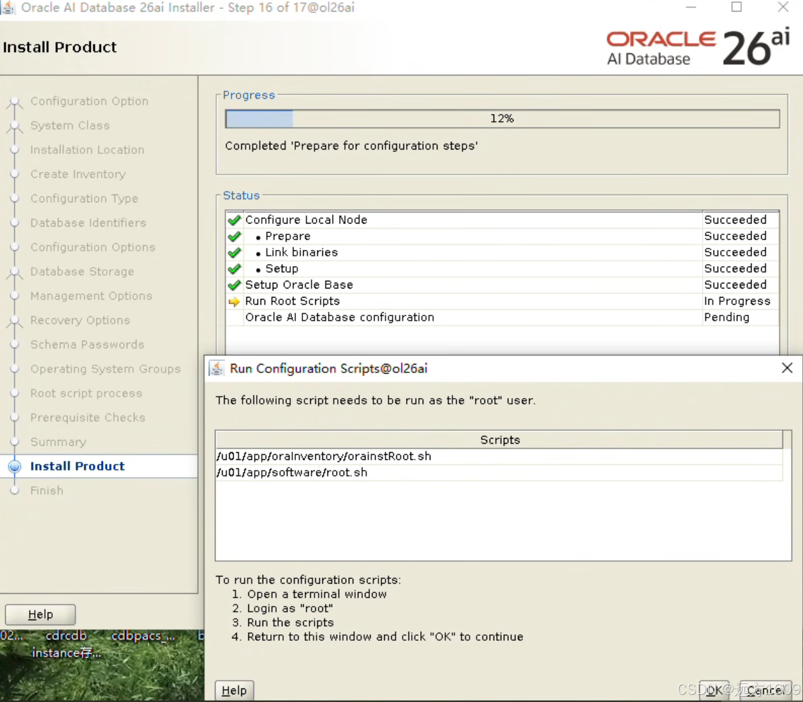
Task: Click the Prepare status row
Action: (x=503, y=236)
